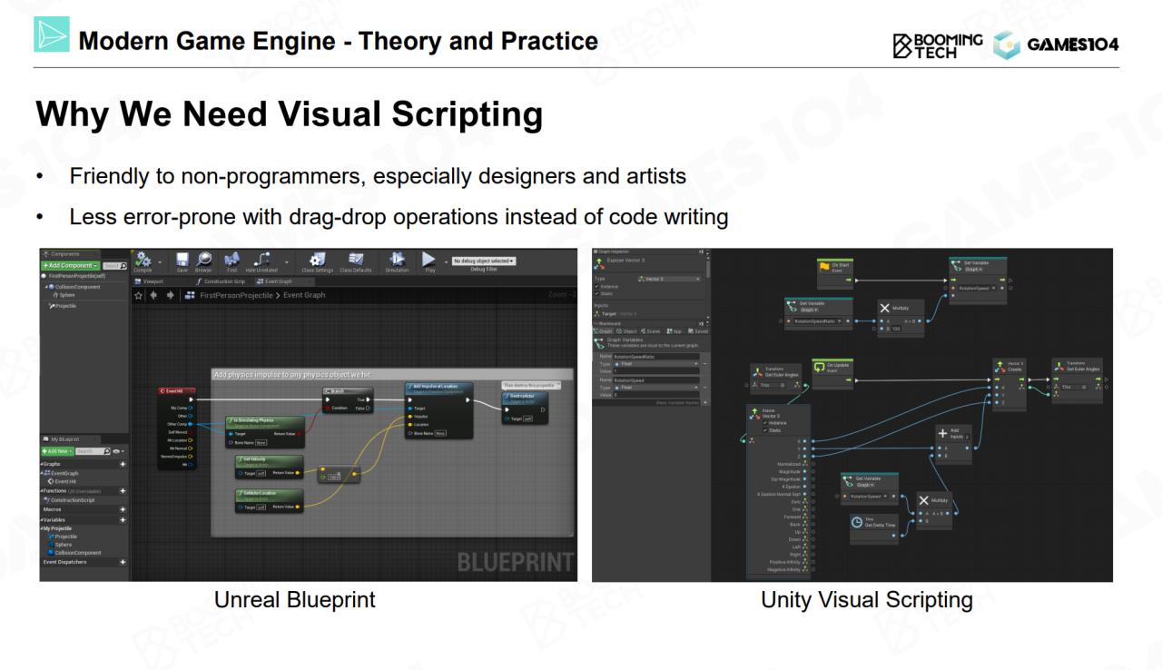Viewport: 1162px width, 670px height.
Task: Toggle Instance checkbox in Graph Inspector
Action: tap(598, 286)
